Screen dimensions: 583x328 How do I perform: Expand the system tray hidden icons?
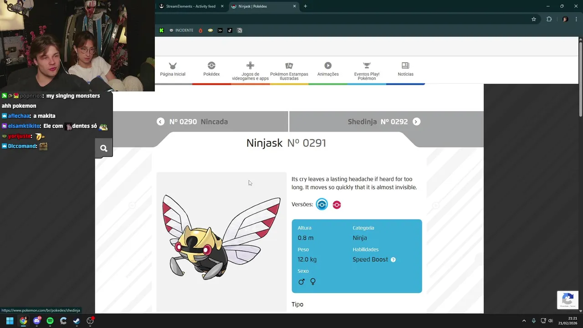click(x=524, y=321)
